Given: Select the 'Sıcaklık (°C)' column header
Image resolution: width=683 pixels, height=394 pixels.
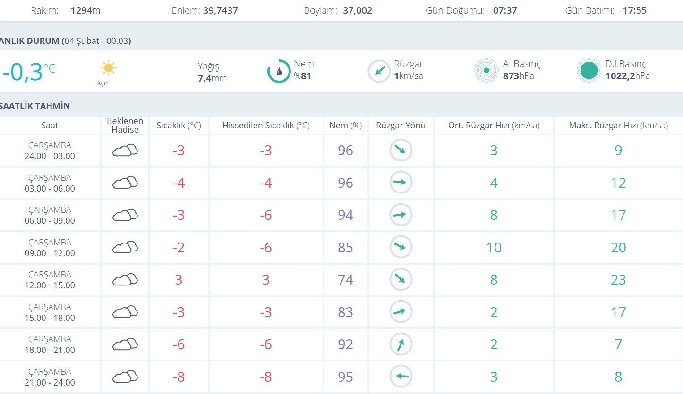Looking at the screenshot, I should pos(179,126).
